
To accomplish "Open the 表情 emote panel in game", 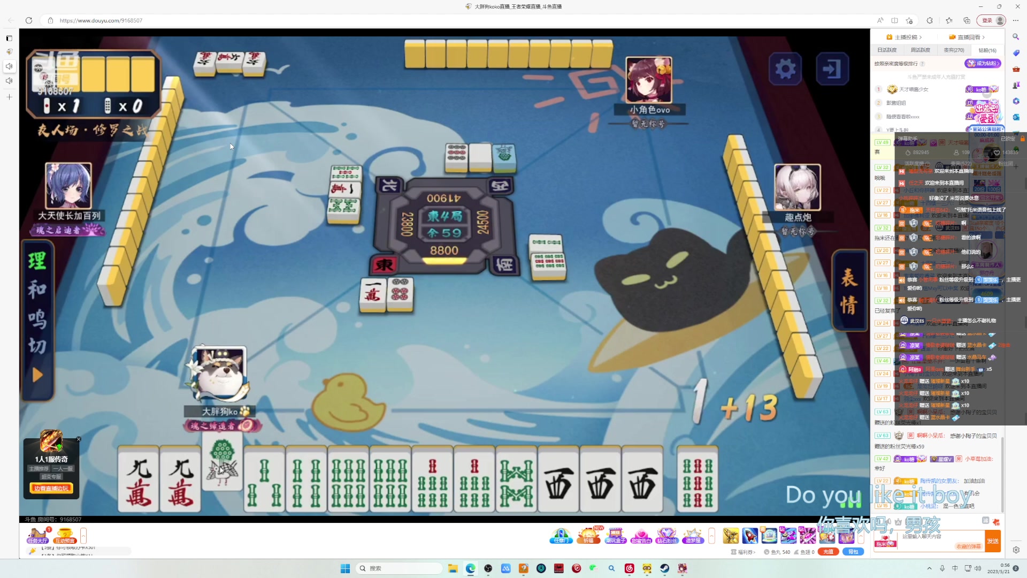I will 849,291.
